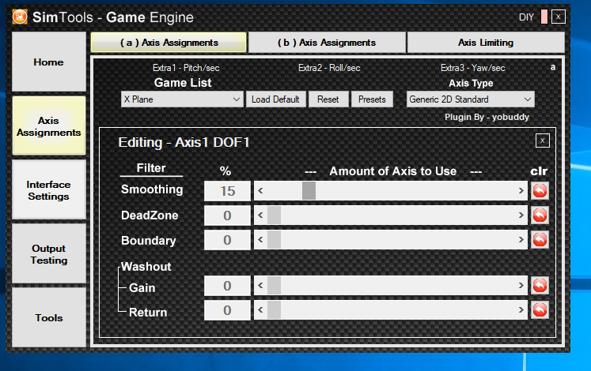Screen dimensions: 591x371
Task: Decrease Washout Return with left arrow
Action: 260,310
